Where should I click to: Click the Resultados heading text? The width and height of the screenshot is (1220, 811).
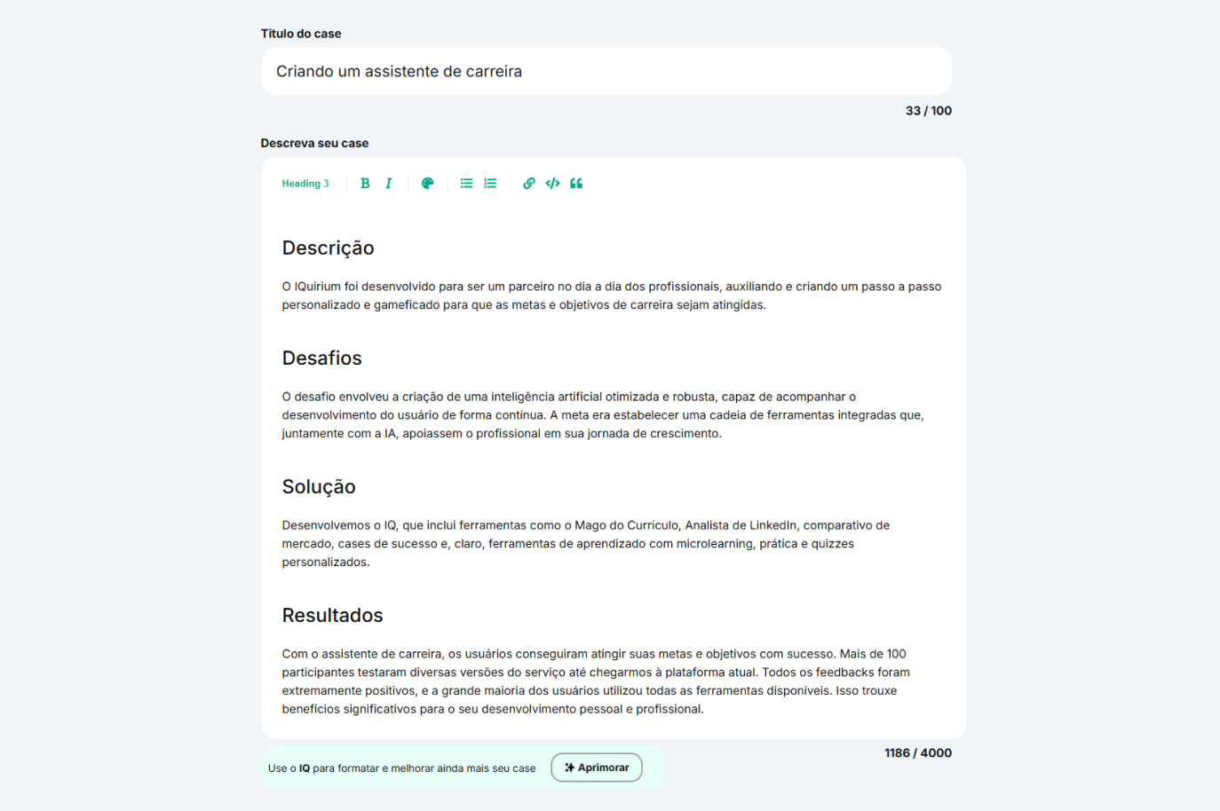click(x=332, y=616)
